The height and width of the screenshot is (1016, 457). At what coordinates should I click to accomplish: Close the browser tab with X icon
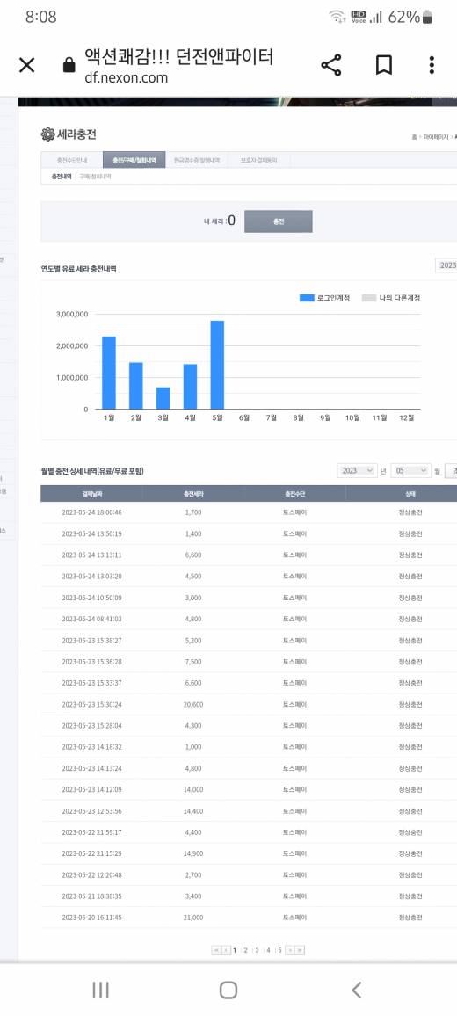26,65
